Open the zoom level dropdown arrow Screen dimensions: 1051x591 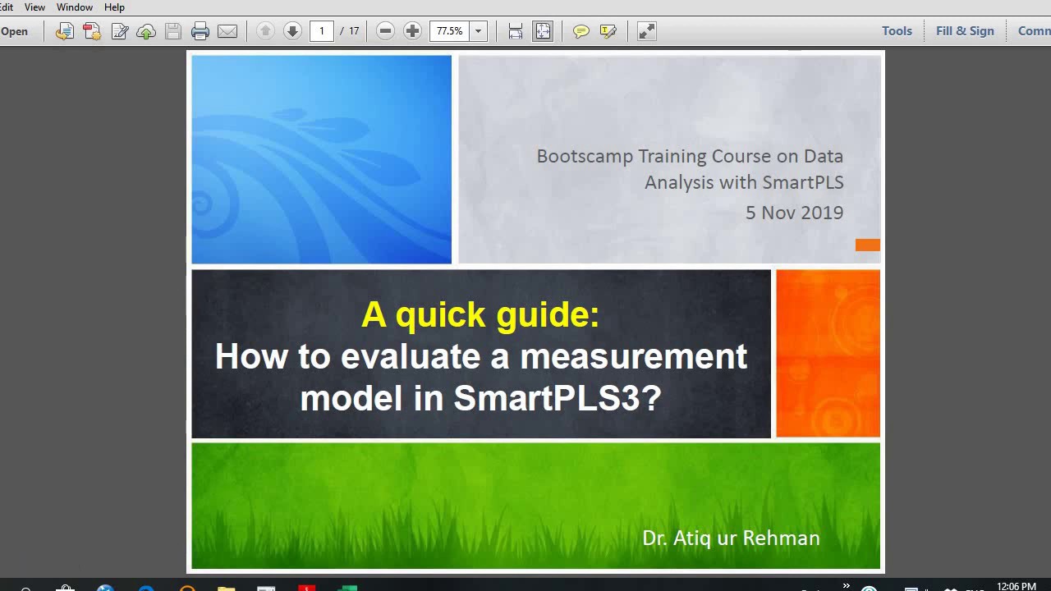pyautogui.click(x=478, y=31)
